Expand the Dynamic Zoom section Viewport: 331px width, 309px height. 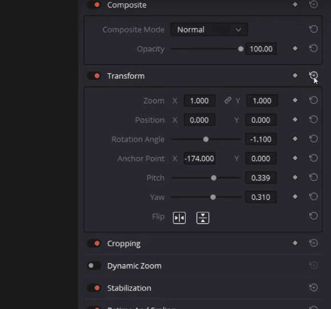pyautogui.click(x=134, y=266)
